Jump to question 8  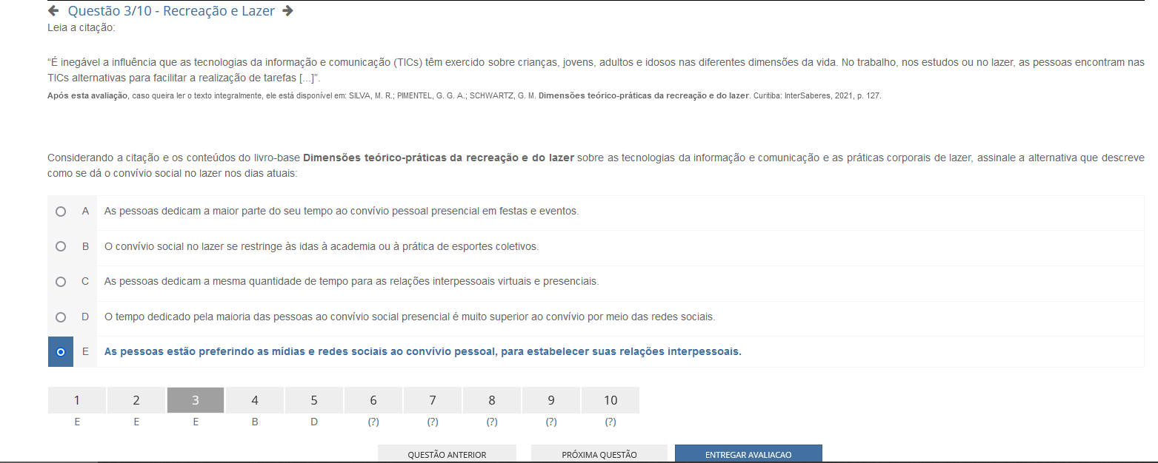(492, 400)
